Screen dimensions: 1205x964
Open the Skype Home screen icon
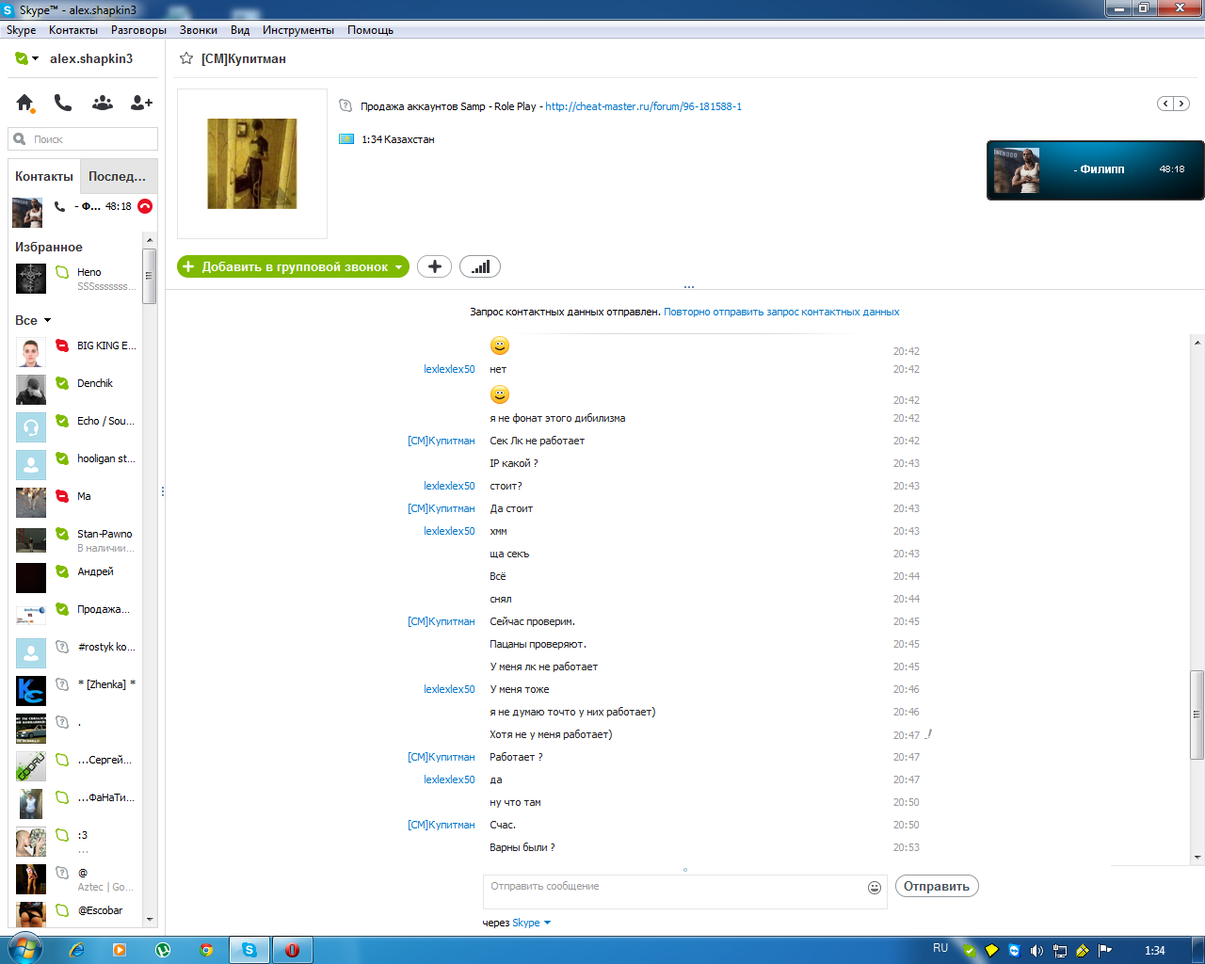pyautogui.click(x=24, y=103)
